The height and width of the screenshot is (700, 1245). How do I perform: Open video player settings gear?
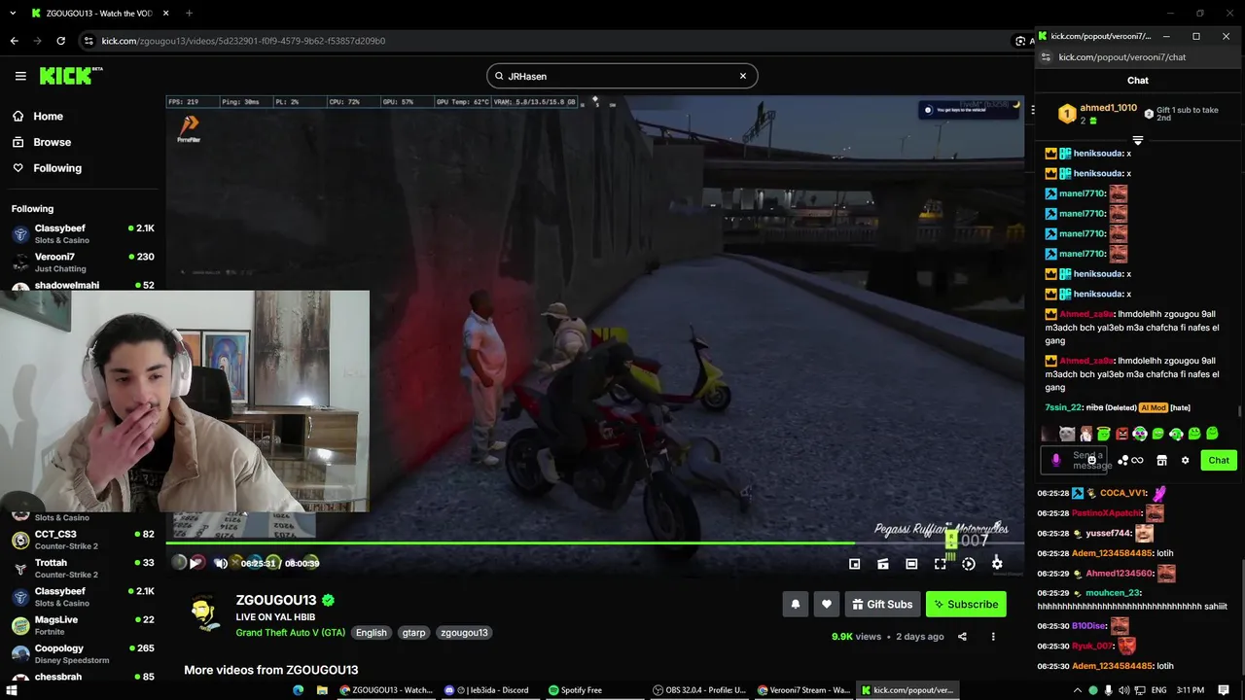[x=997, y=564]
